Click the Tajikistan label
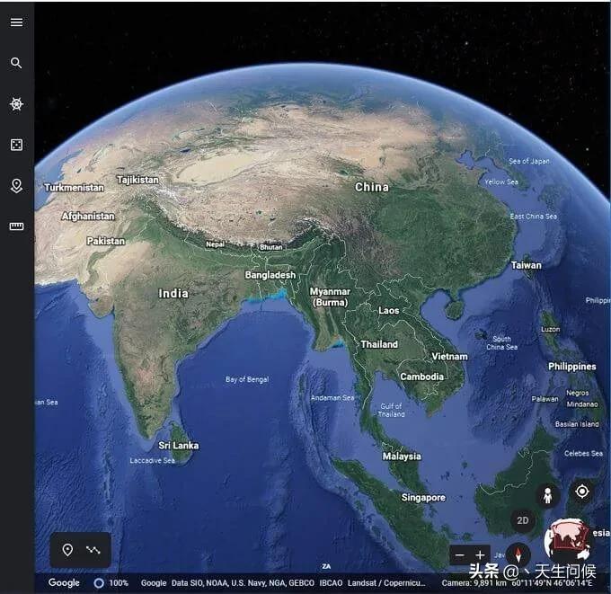611x594 pixels. coord(138,180)
